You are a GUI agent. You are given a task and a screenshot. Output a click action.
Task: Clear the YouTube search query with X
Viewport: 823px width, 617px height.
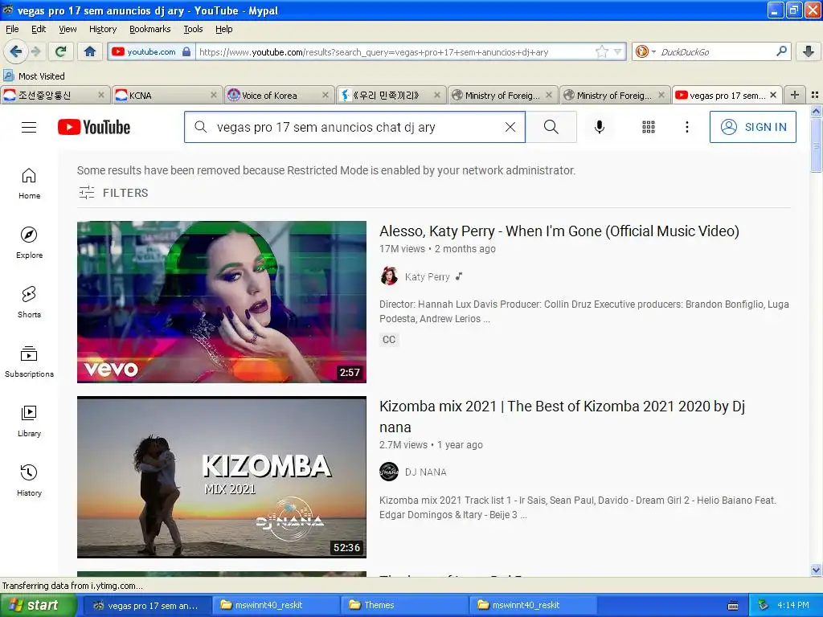[510, 127]
